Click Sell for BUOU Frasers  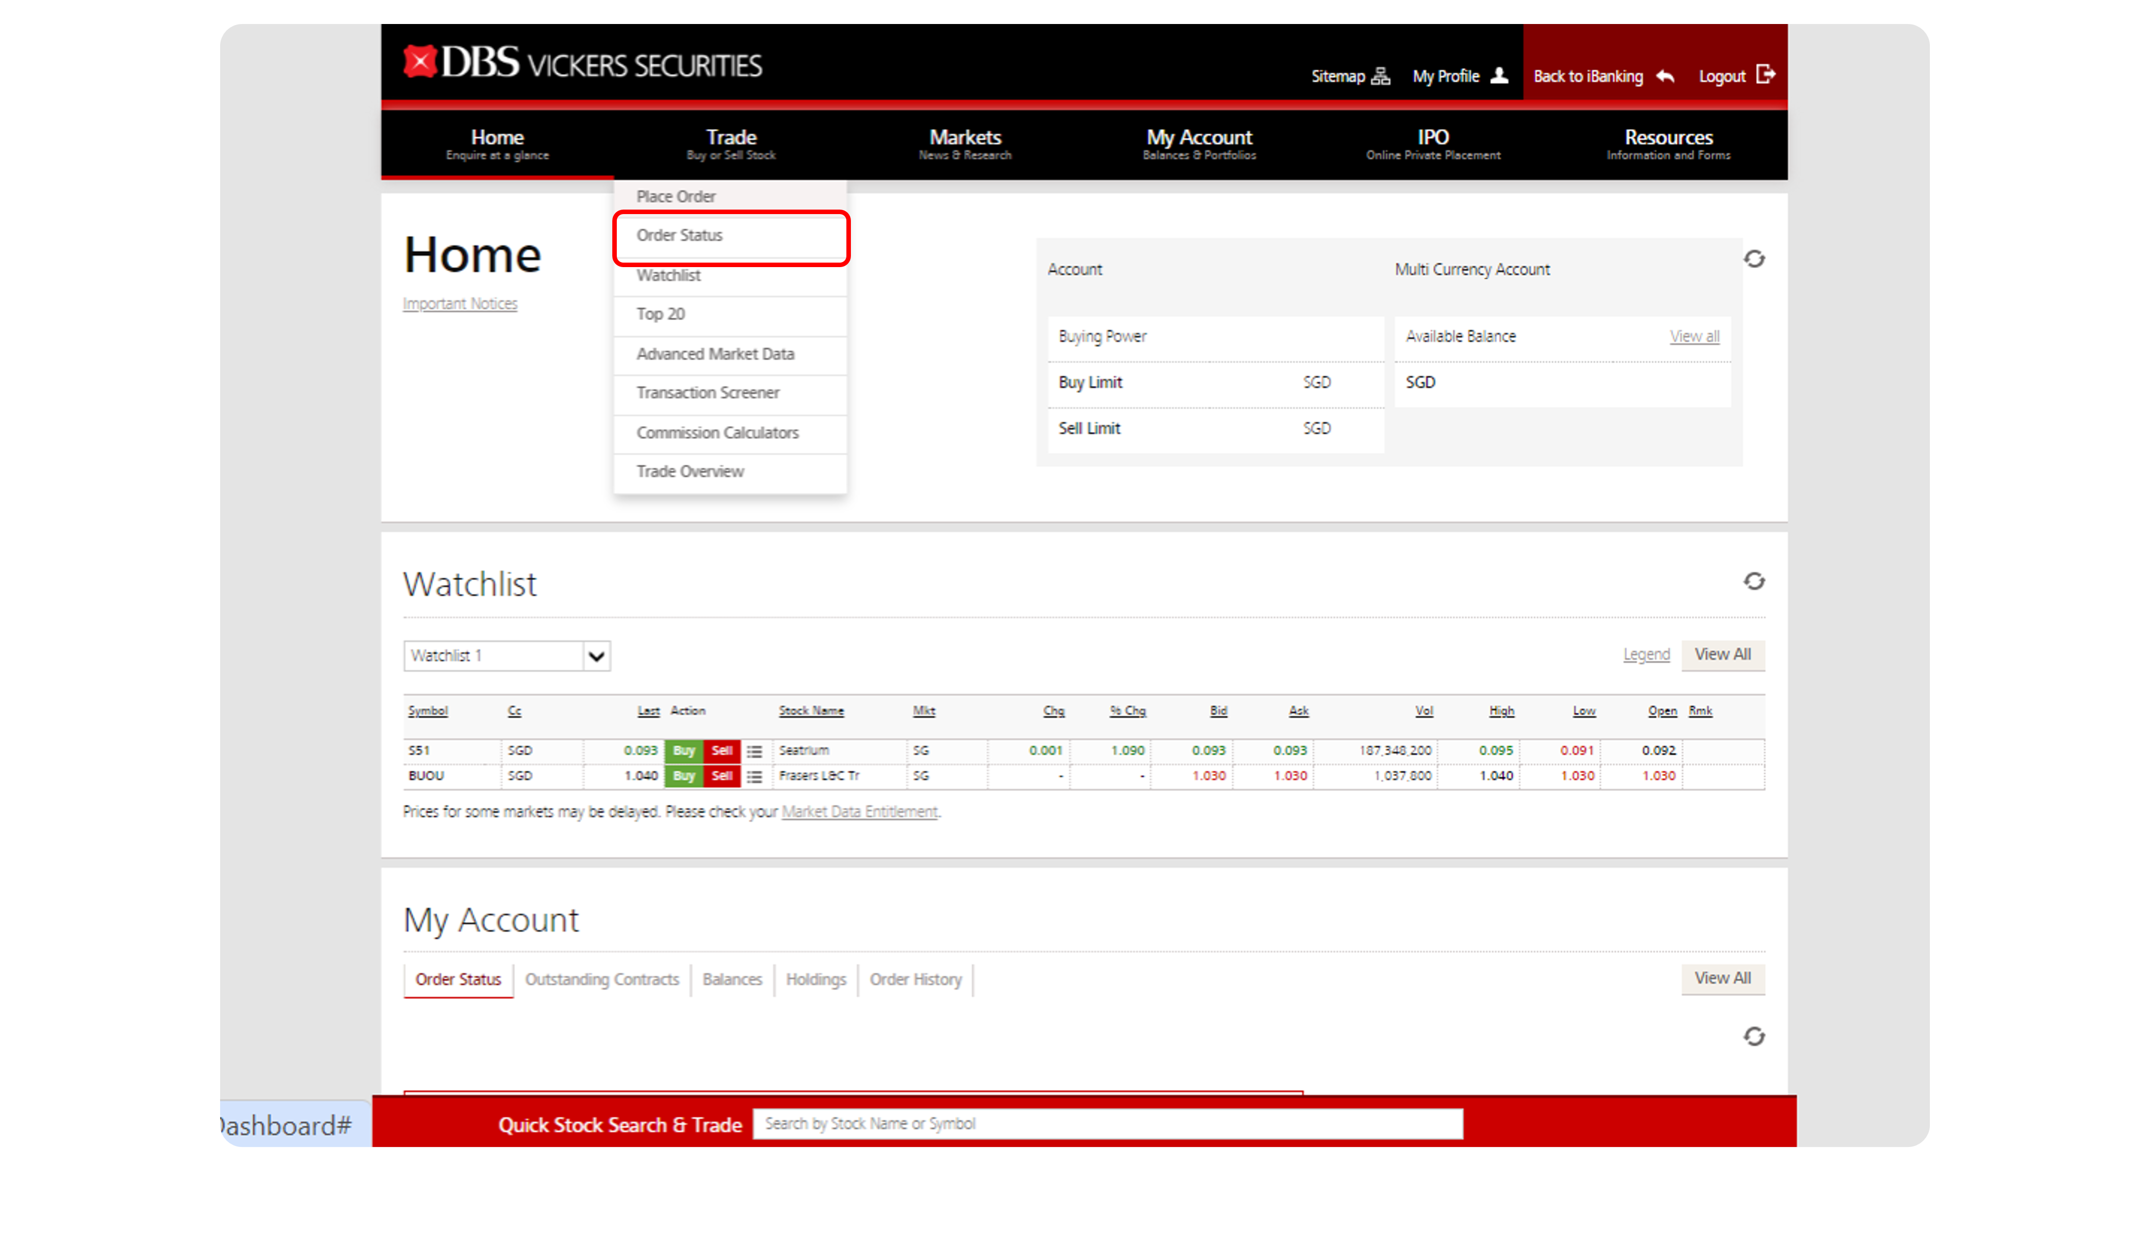click(x=722, y=776)
